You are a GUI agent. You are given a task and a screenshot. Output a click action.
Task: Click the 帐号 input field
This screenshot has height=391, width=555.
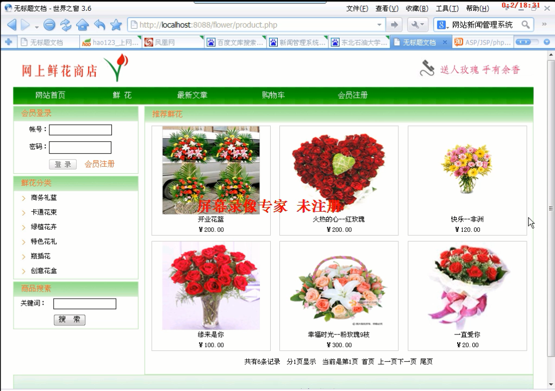tap(80, 130)
